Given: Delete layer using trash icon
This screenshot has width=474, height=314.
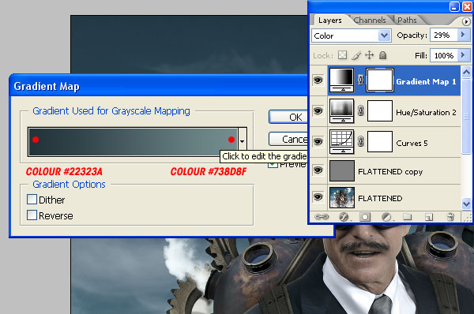Looking at the screenshot, I should pyautogui.click(x=450, y=217).
